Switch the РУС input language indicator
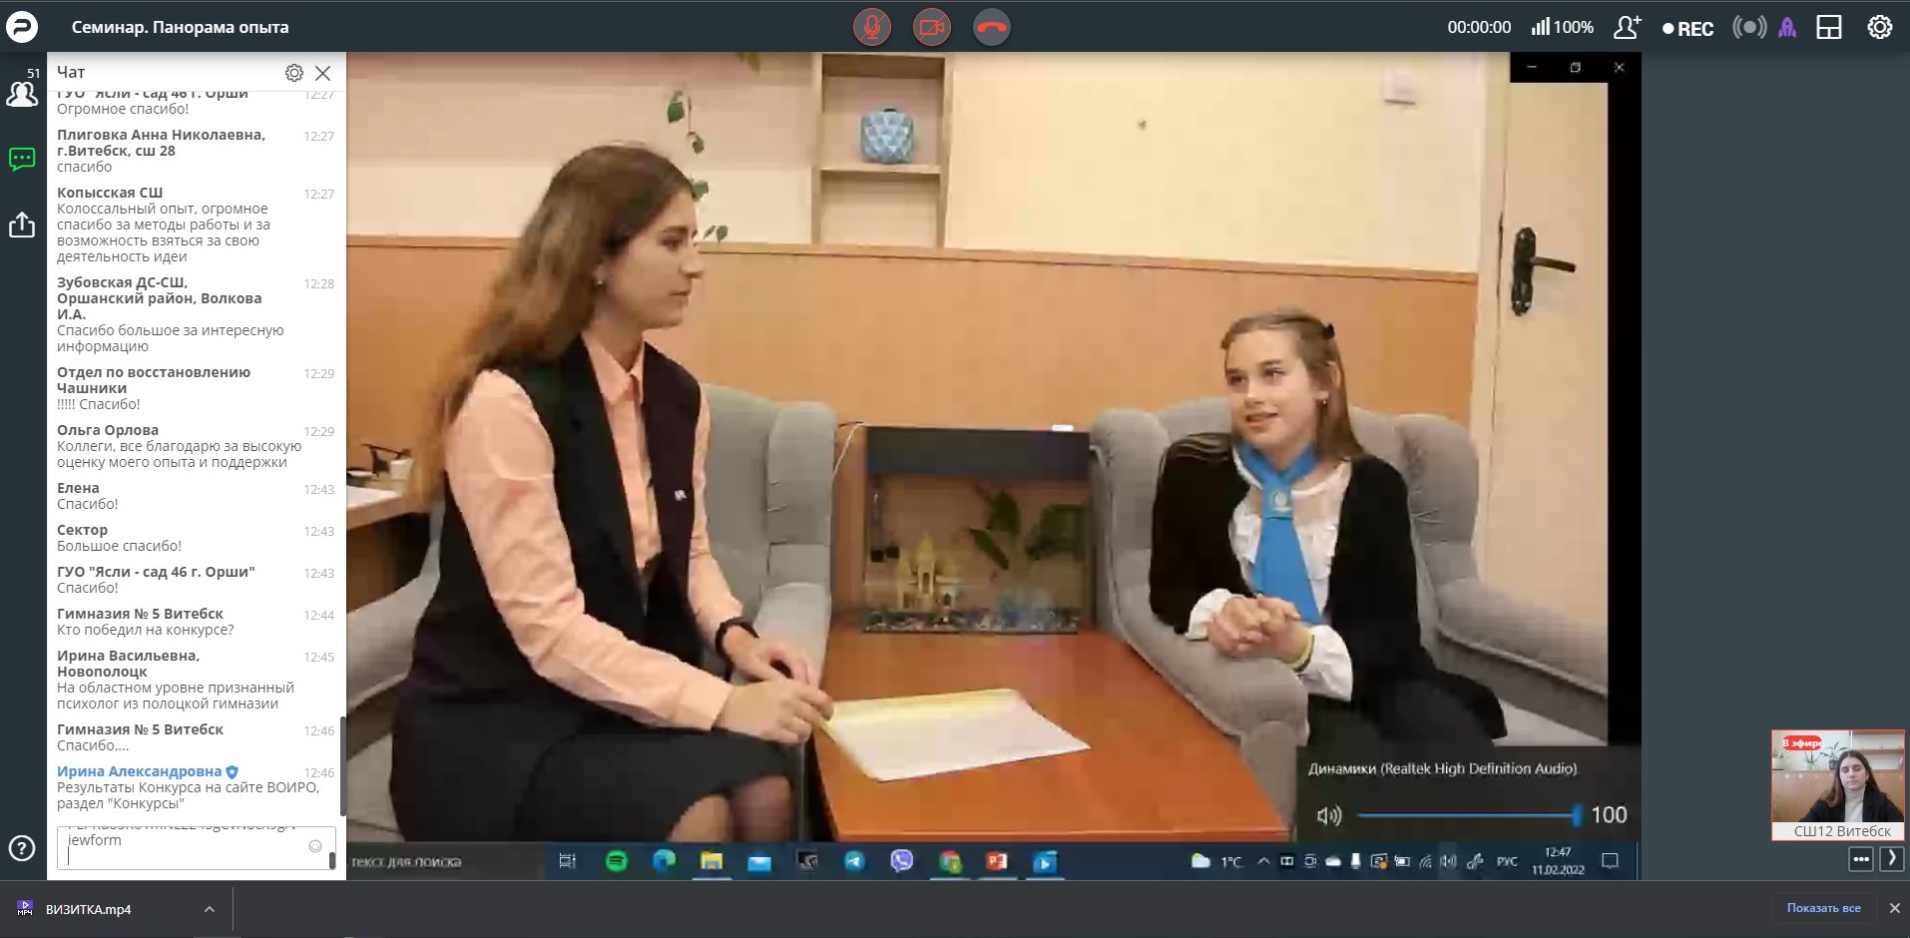 click(1507, 861)
